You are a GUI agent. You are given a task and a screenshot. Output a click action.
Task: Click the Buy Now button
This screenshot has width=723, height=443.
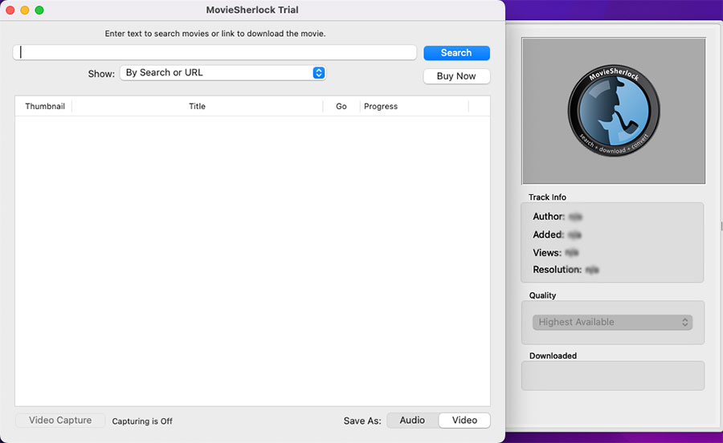point(456,76)
